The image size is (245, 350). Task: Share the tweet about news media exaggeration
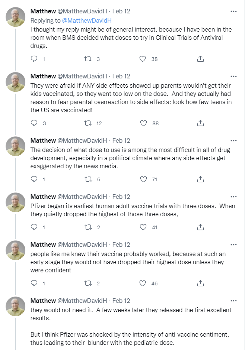tap(200, 179)
